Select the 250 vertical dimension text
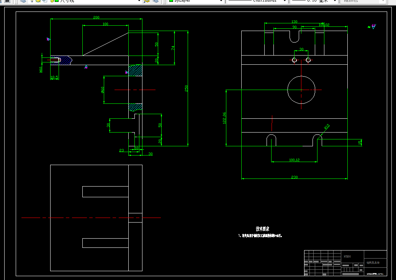 pyautogui.click(x=187, y=88)
